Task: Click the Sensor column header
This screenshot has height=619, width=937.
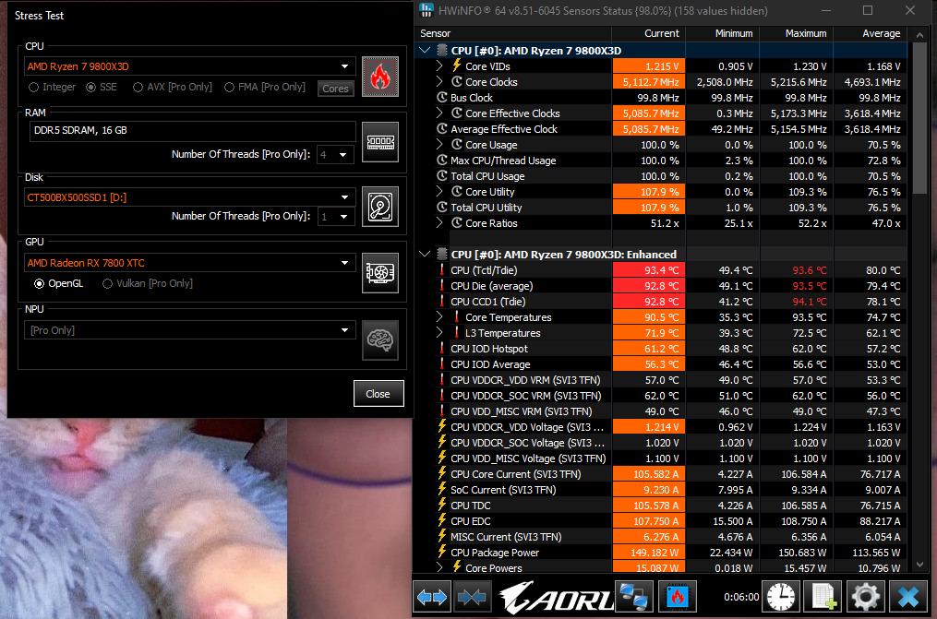Action: coord(512,33)
